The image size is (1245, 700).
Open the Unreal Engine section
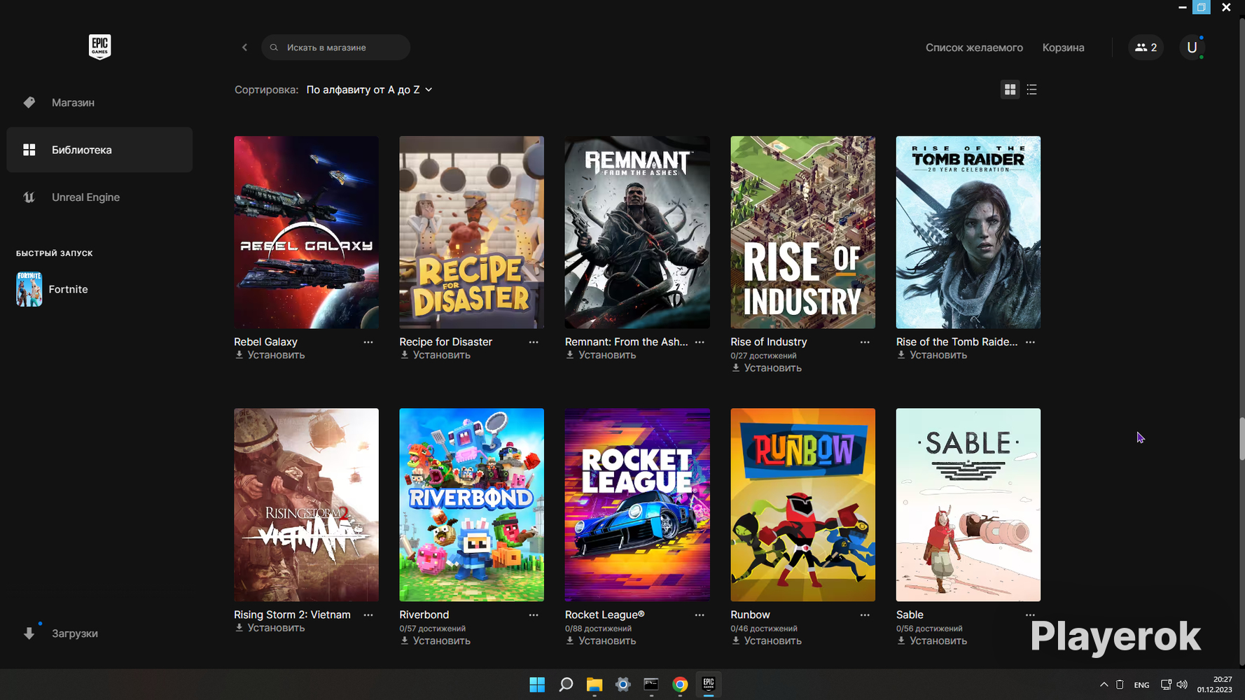85,197
